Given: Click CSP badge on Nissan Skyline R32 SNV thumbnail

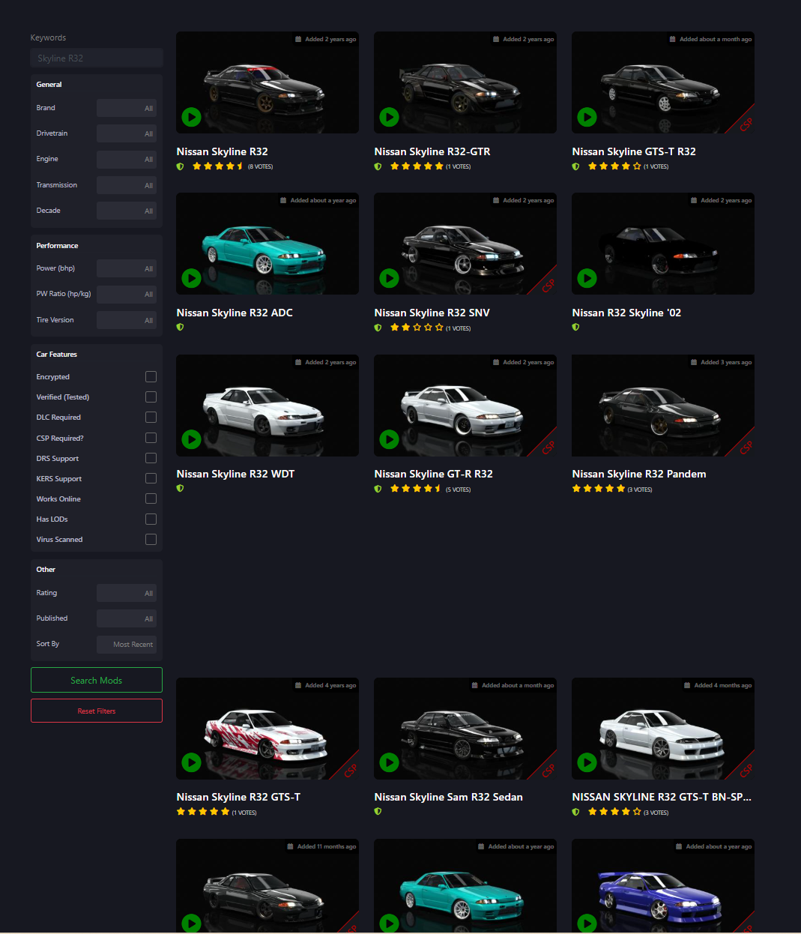Looking at the screenshot, I should (548, 286).
